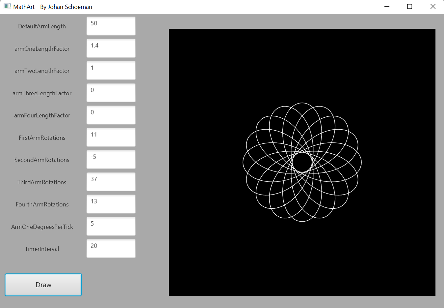Click the FirstArmRotations field showing 11

(x=111, y=137)
